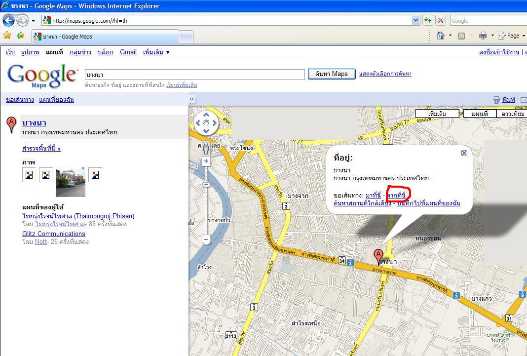This screenshot has height=356, width=527.
Task: Expand the Home button dropdown arrow
Action: [450, 35]
